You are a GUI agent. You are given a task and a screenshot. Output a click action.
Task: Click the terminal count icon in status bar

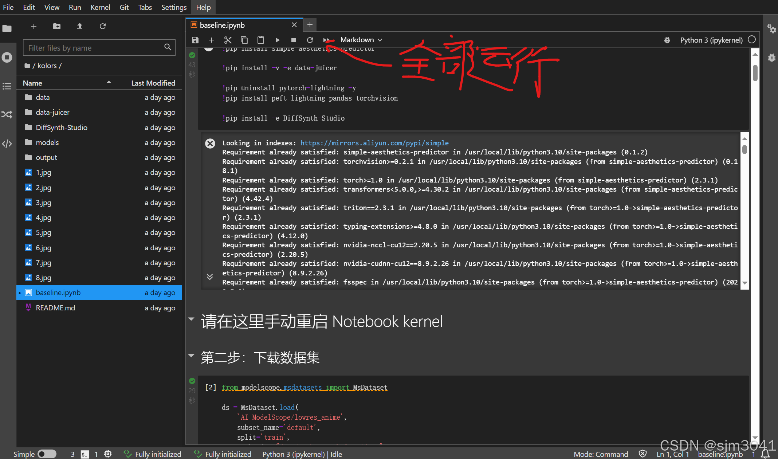click(x=85, y=454)
